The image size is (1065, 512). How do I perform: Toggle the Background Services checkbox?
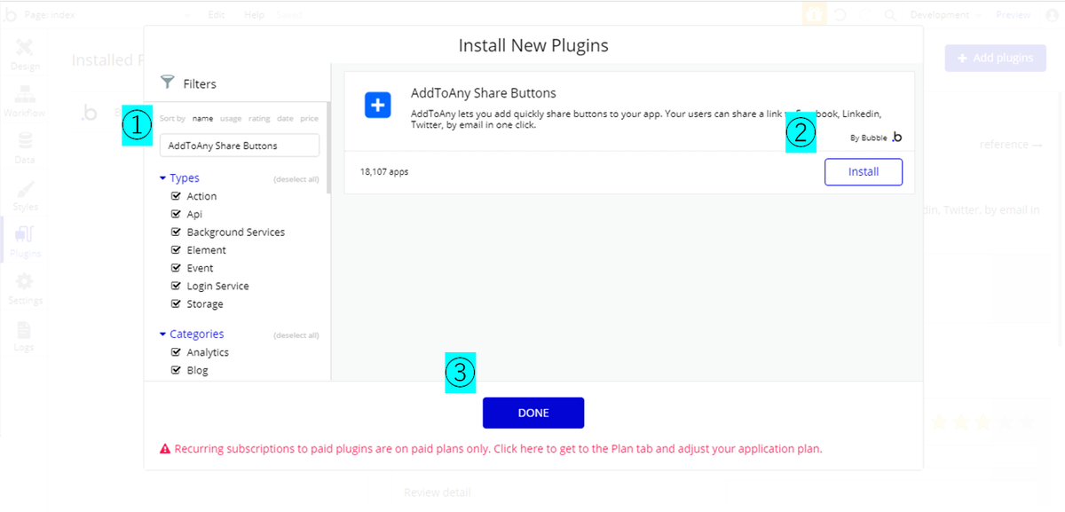click(x=176, y=232)
